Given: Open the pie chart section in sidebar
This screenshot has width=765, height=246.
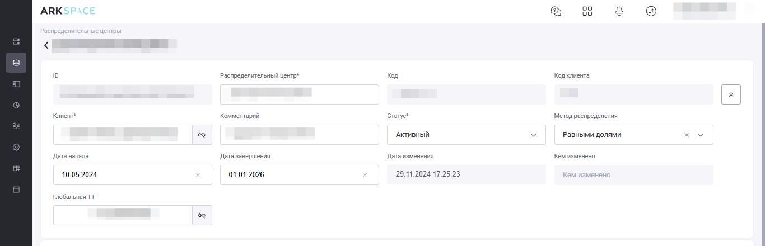Looking at the screenshot, I should pos(16,105).
